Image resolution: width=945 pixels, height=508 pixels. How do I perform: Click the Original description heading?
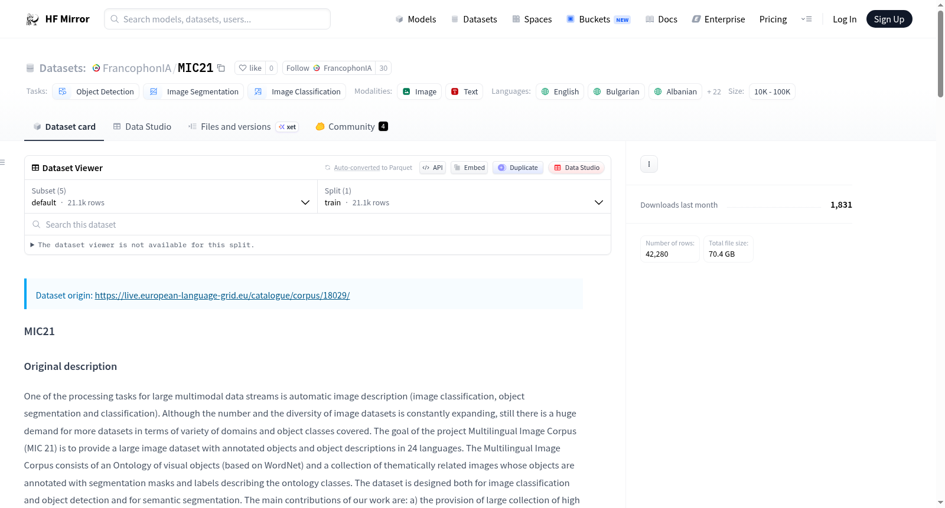(70, 366)
